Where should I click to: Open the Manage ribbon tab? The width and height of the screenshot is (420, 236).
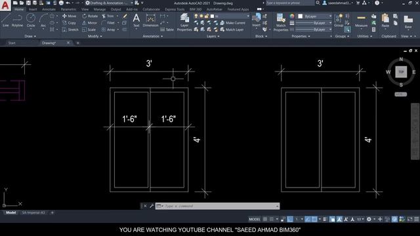click(x=100, y=9)
